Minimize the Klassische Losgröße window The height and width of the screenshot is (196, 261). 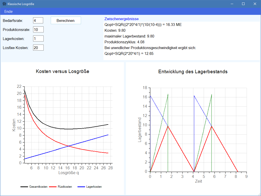[x=231, y=4]
